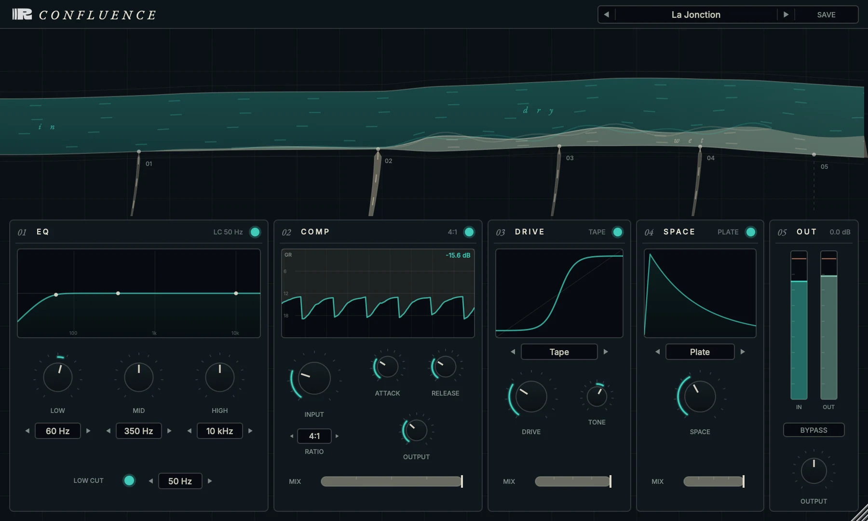Click the 50 Hz low cut field
This screenshot has height=521, width=868.
[180, 481]
